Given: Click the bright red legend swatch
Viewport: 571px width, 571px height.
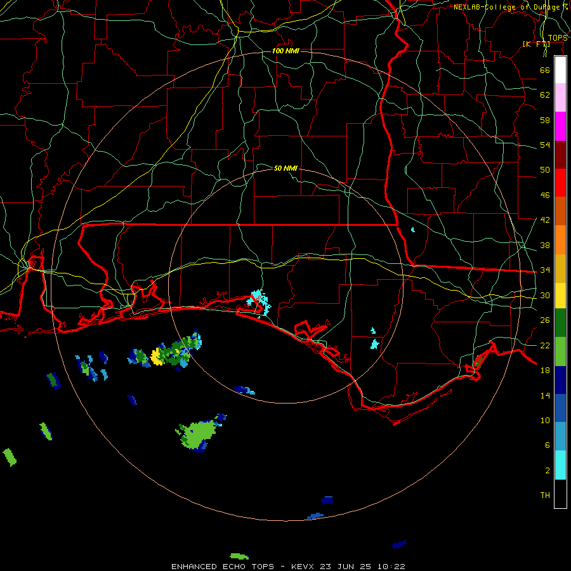Looking at the screenshot, I should point(560,183).
